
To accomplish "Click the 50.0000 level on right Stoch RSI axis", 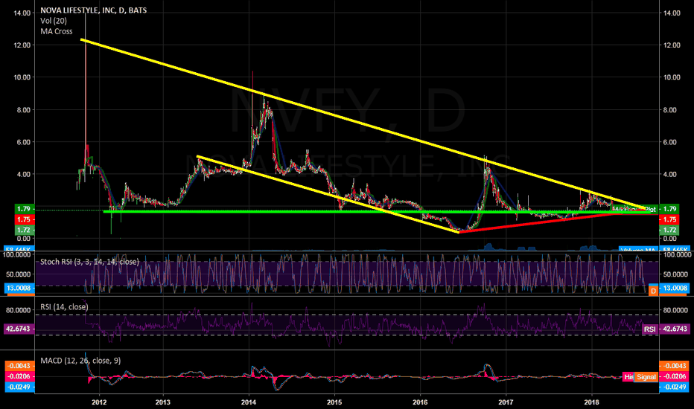I will pos(675,274).
